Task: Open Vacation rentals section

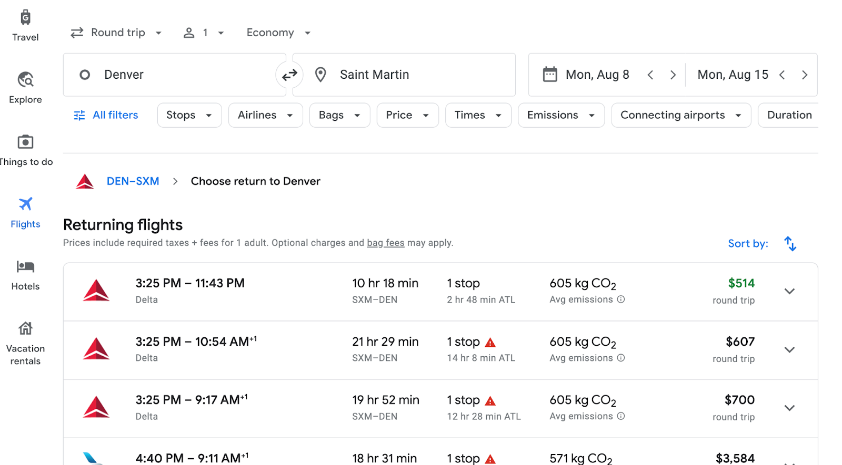Action: (25, 344)
